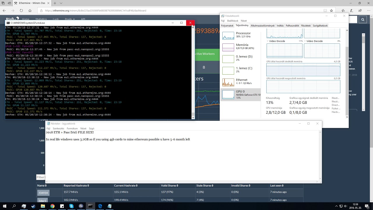This screenshot has width=373, height=210.
Task: Open worker lider1 link
Action: [43, 200]
